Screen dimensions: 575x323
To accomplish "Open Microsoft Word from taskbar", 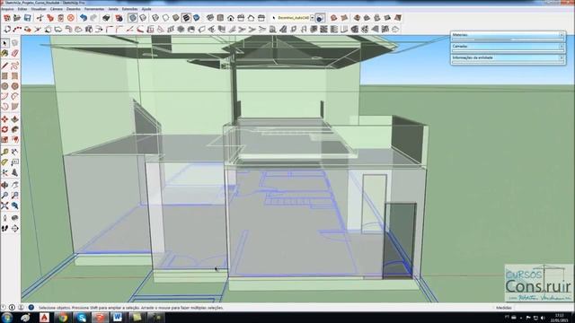I will click(118, 318).
